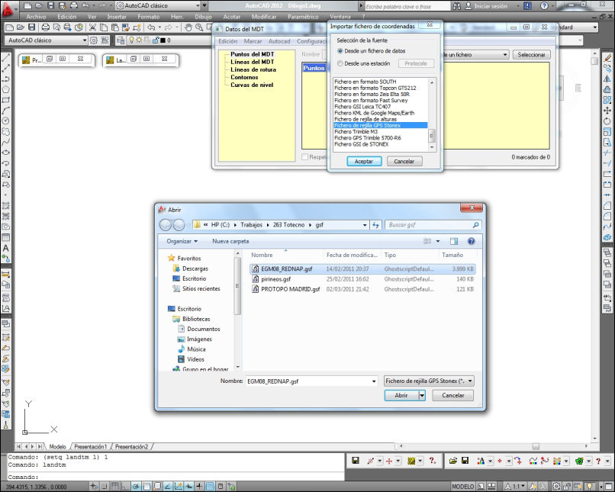Switch to the Presentación1 layout tab
The image size is (615, 492).
click(91, 446)
